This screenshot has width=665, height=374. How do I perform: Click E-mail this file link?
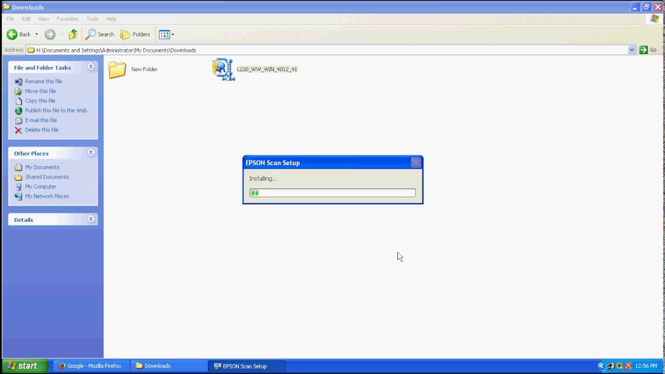pos(41,120)
